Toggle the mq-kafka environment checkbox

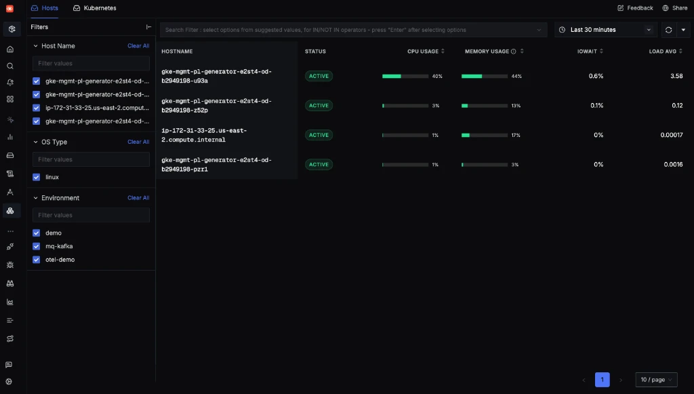37,246
